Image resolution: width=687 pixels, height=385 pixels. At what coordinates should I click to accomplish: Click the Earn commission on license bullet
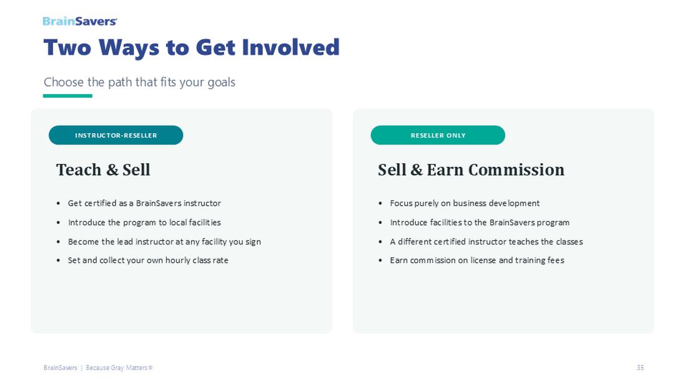tap(477, 260)
